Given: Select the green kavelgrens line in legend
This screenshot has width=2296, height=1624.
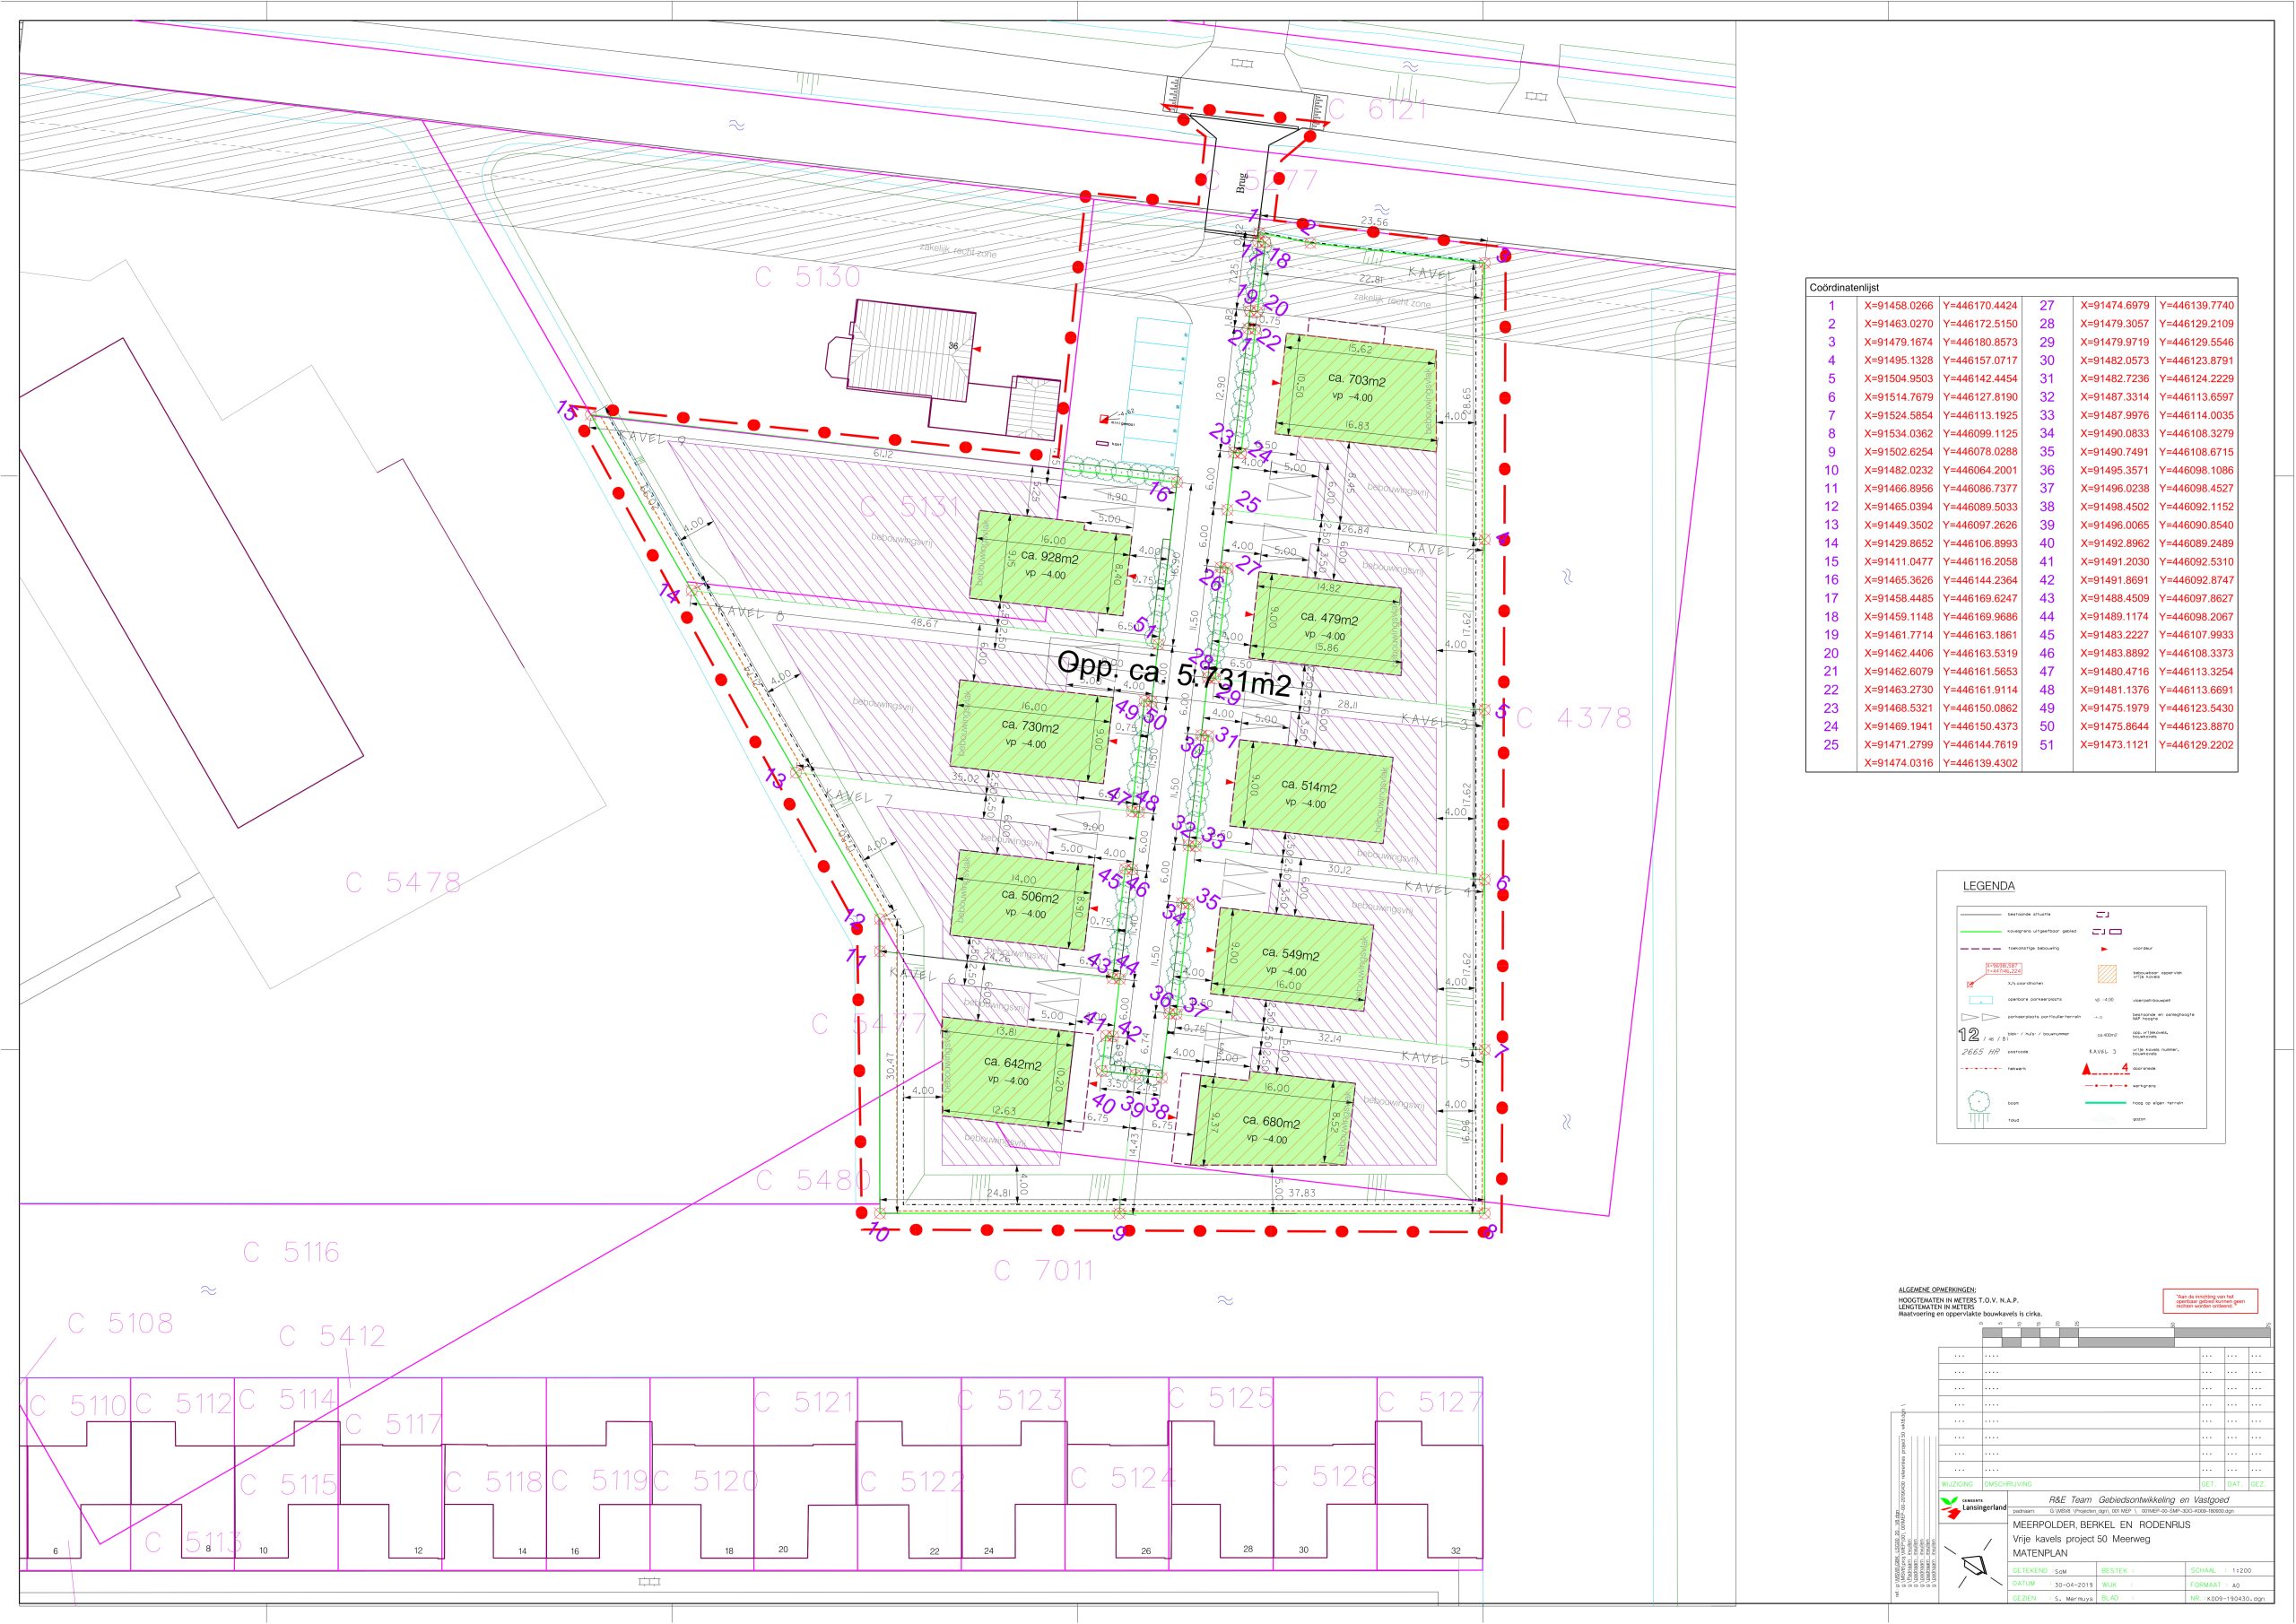Looking at the screenshot, I should tap(1981, 932).
